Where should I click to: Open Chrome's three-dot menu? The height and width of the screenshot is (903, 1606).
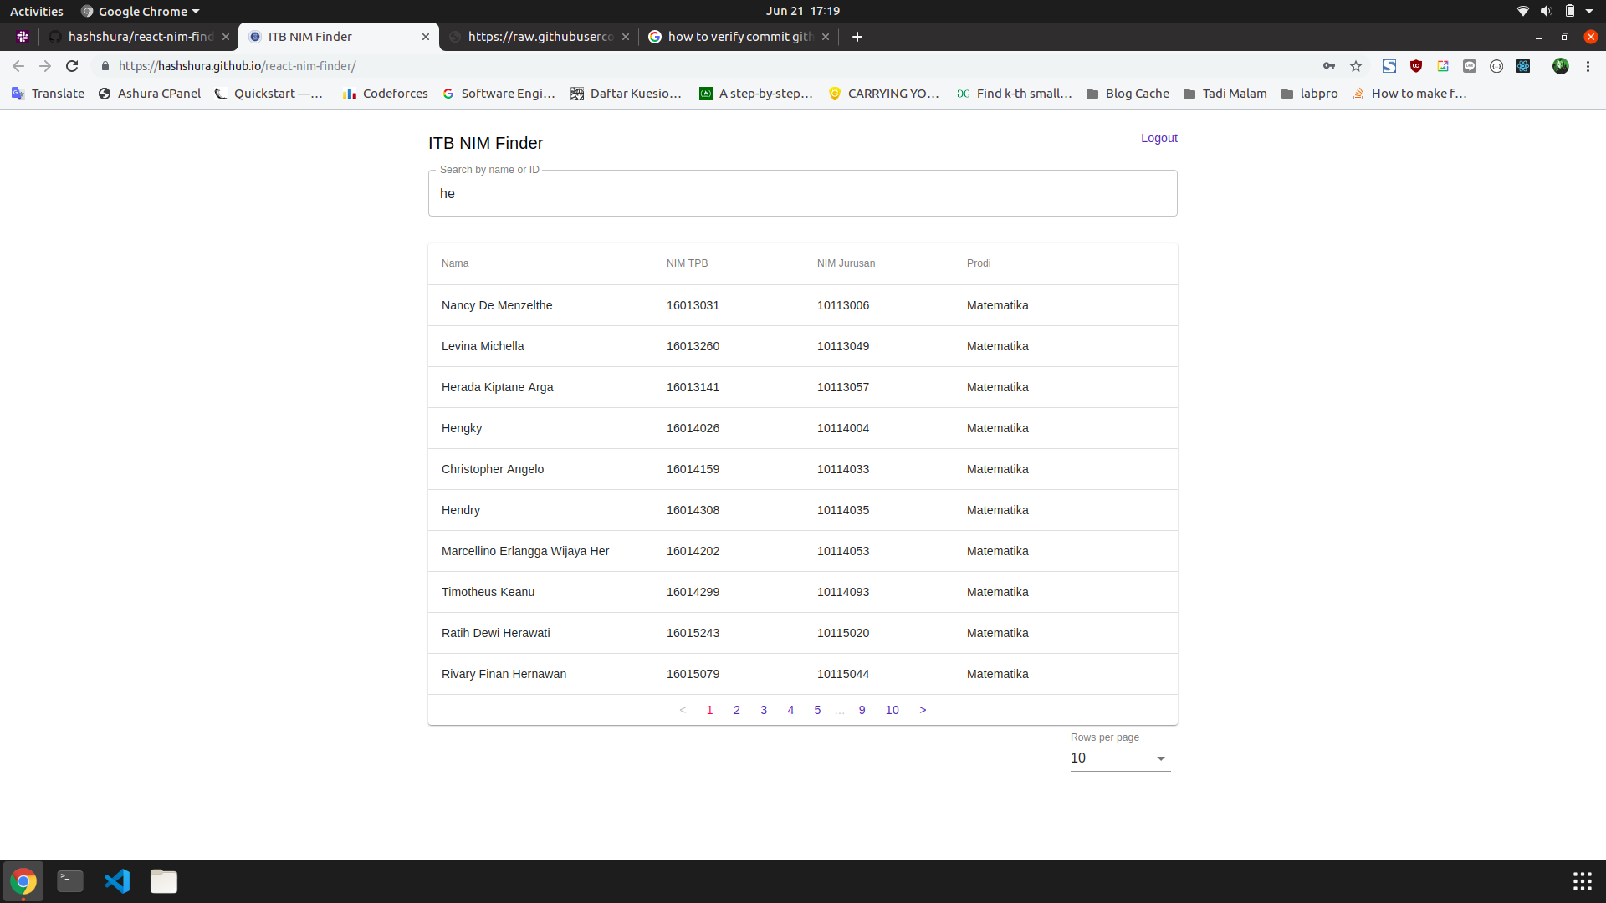pyautogui.click(x=1588, y=66)
